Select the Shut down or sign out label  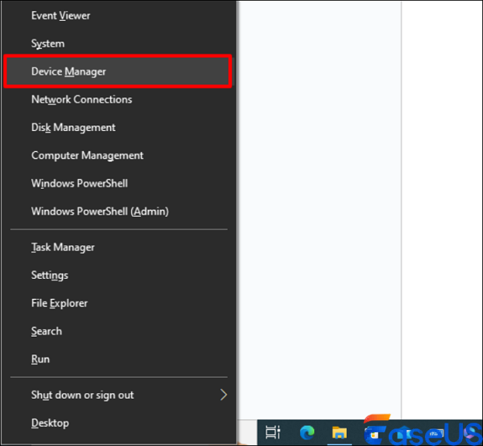click(82, 395)
